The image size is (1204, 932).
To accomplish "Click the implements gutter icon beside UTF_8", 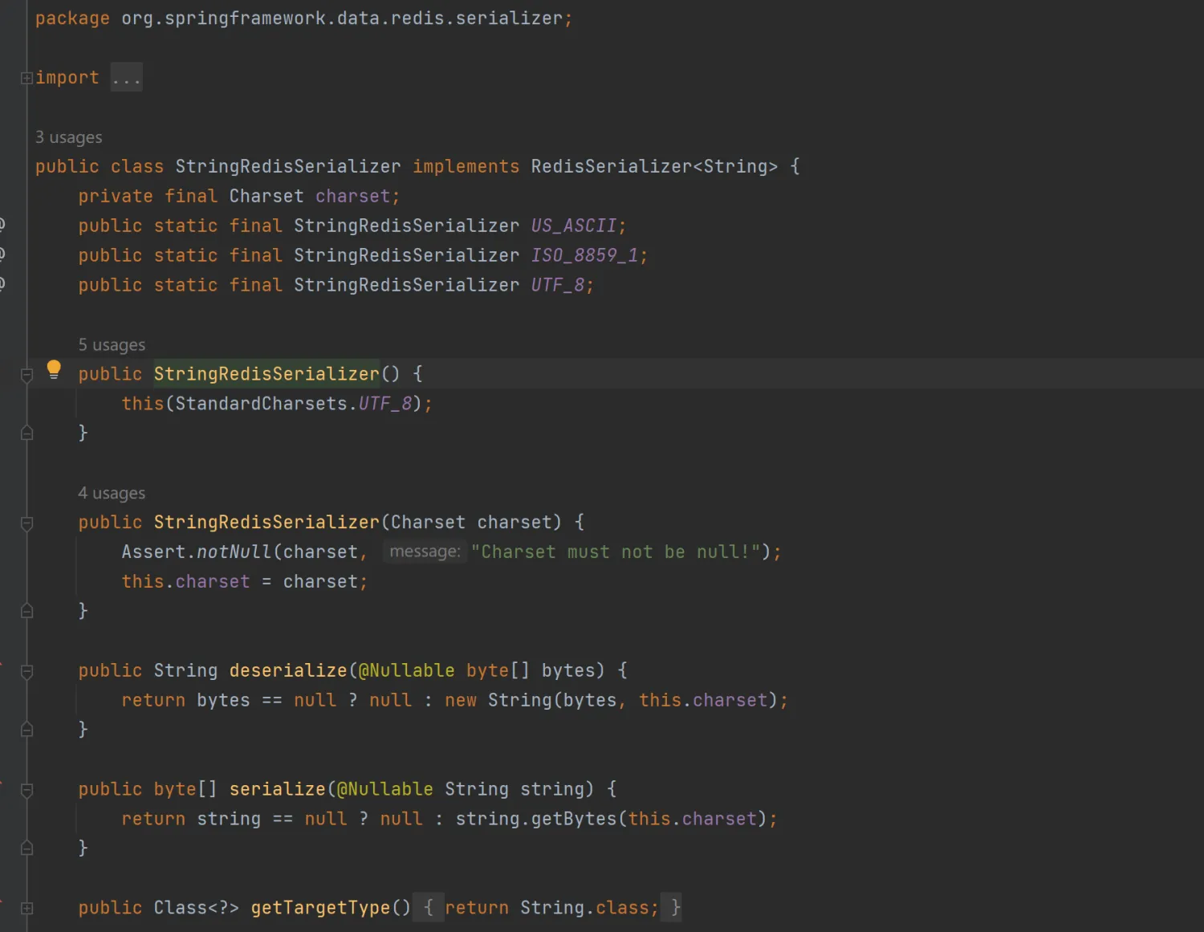I will (2, 284).
